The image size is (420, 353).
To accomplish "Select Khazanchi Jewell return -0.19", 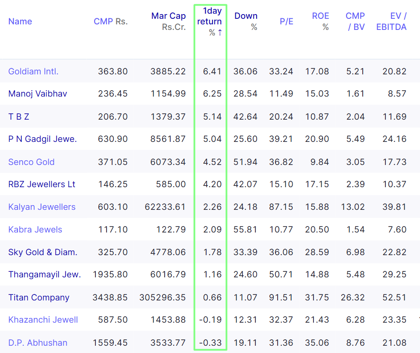I will pyautogui.click(x=210, y=320).
